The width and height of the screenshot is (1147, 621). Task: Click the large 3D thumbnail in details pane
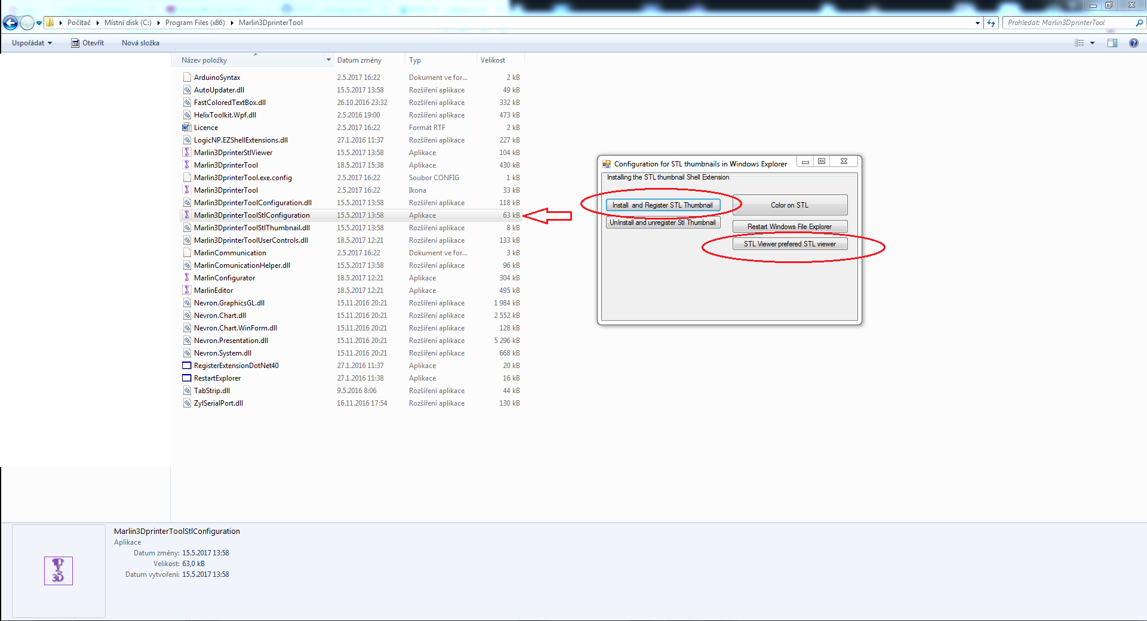point(59,571)
